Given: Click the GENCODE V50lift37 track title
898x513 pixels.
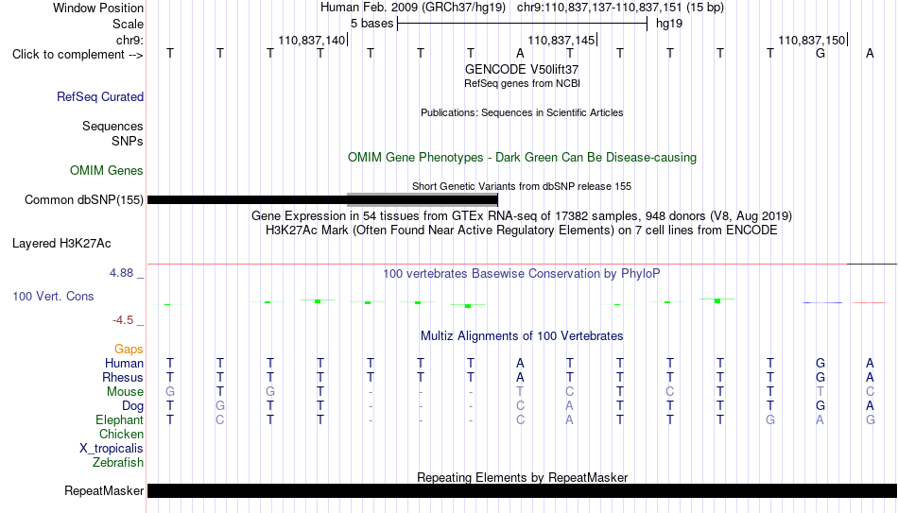Looking at the screenshot, I should click(522, 69).
